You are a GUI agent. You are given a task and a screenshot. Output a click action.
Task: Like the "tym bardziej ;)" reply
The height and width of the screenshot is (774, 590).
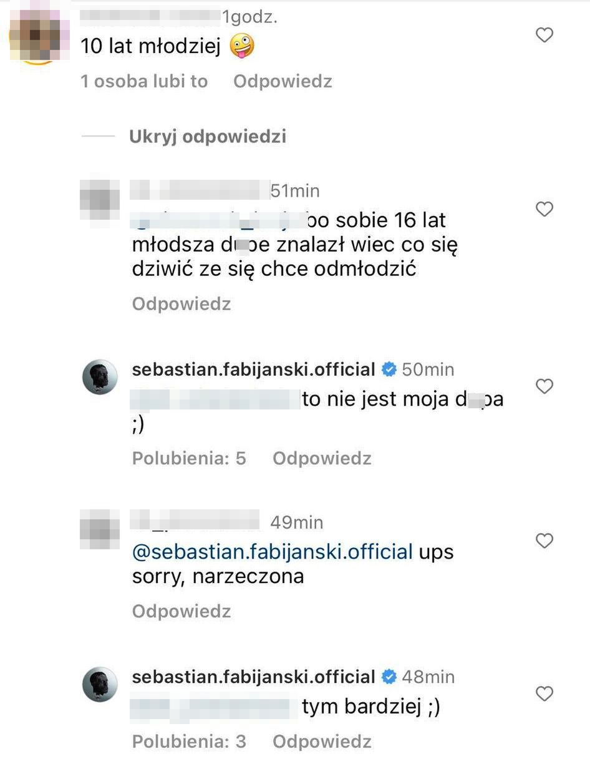click(x=544, y=693)
